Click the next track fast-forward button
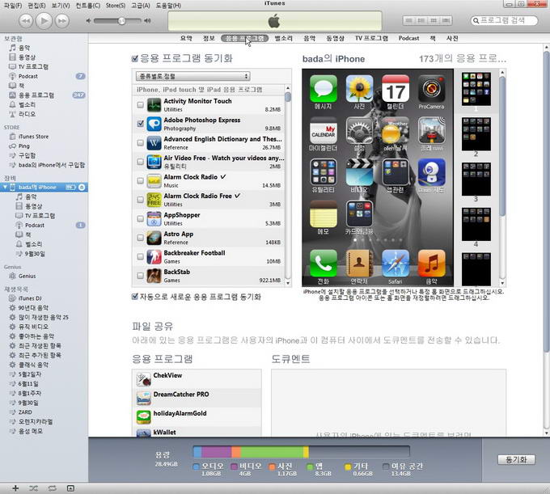 point(62,21)
